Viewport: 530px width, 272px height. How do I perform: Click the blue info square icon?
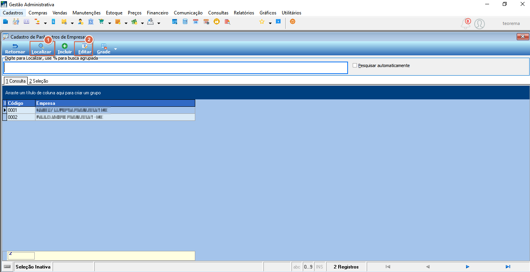[278, 22]
